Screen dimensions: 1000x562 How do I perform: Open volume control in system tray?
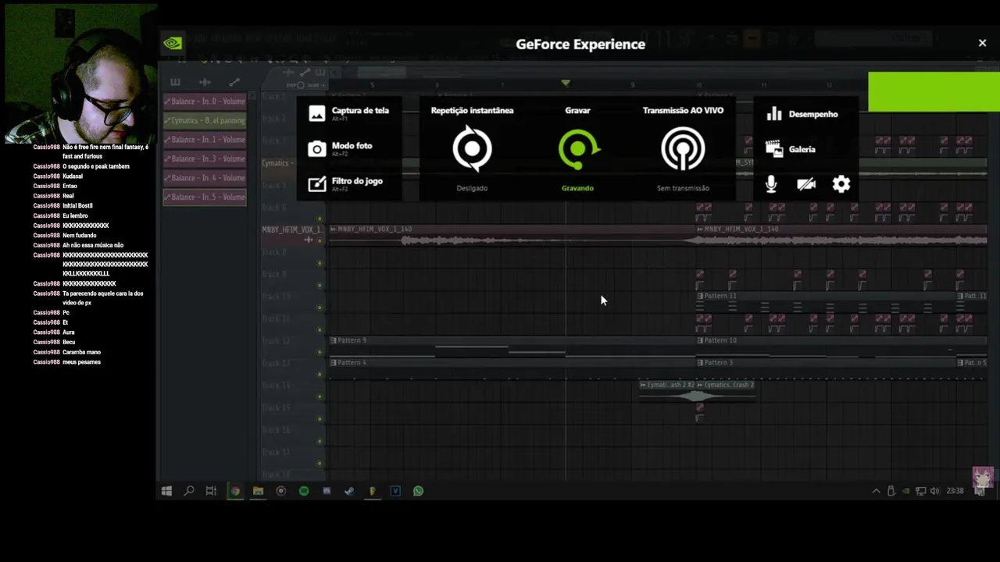pyautogui.click(x=934, y=491)
